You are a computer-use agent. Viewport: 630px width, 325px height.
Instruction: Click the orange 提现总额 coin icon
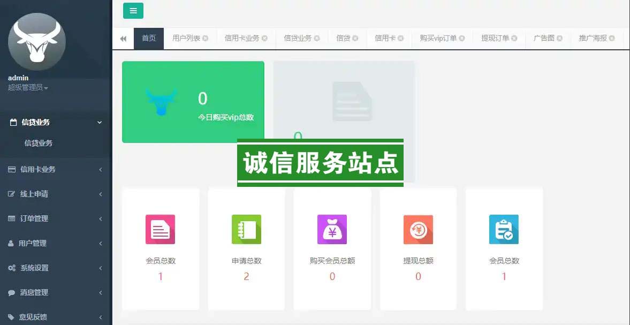pos(418,229)
